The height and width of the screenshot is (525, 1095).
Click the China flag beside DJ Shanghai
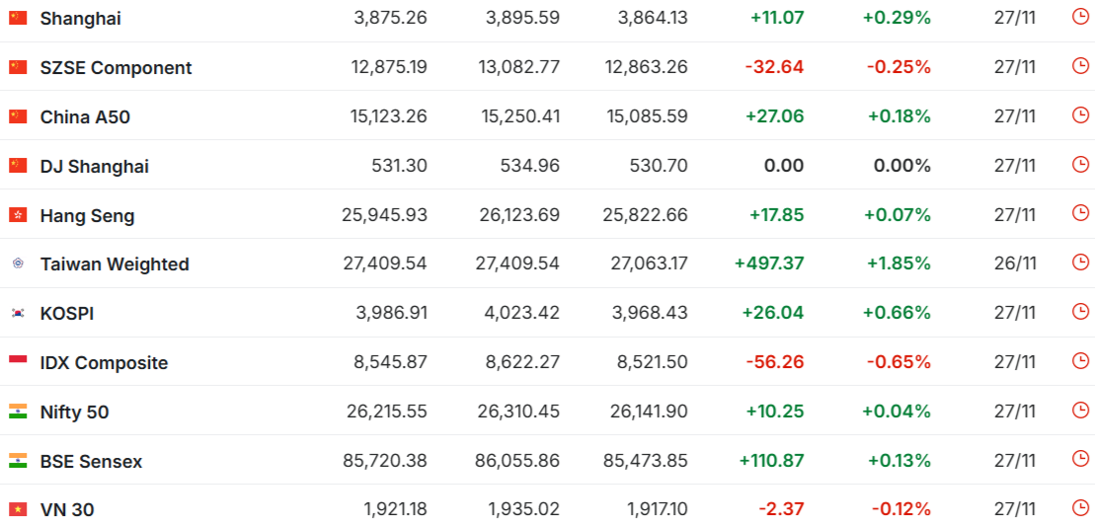(18, 166)
